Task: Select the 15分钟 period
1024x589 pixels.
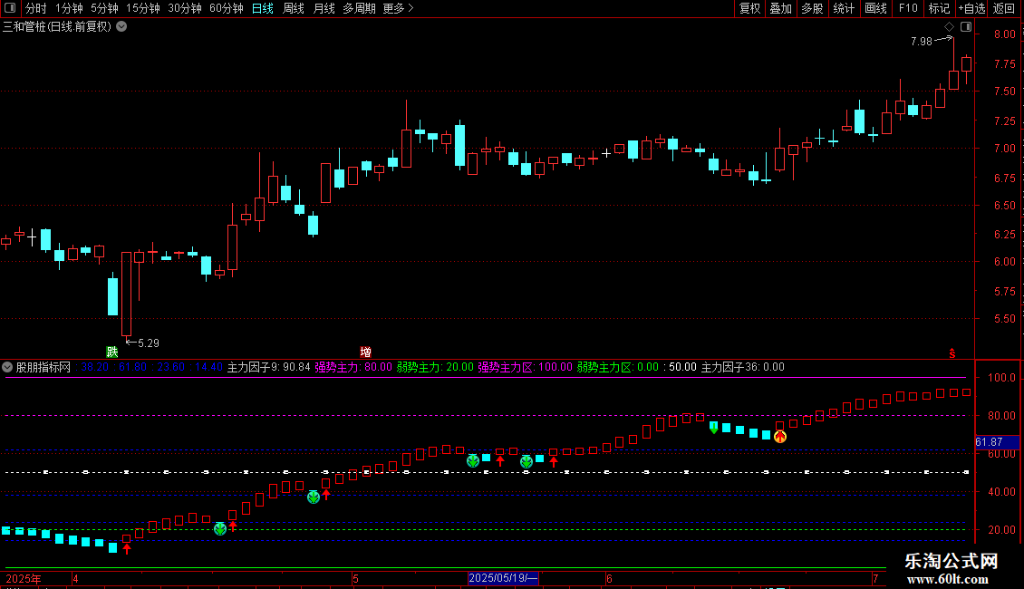Action: tap(142, 8)
